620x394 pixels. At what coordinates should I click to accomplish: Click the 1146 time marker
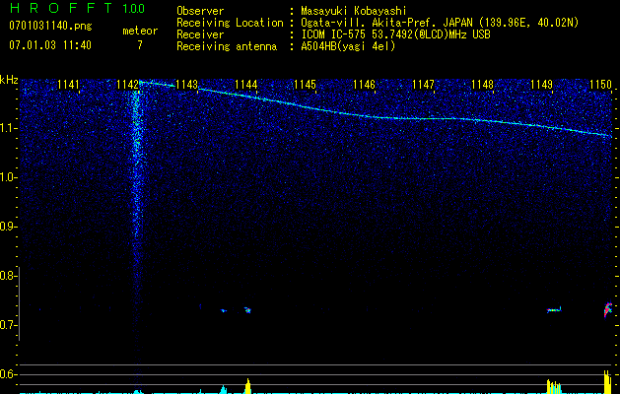364,84
